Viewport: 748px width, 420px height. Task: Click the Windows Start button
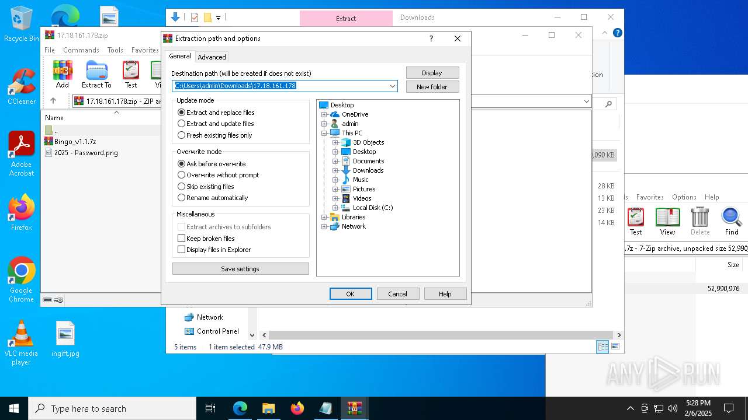(14, 408)
